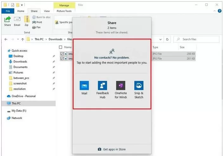
Task: Select the Share ribbon tab
Action: [34, 11]
